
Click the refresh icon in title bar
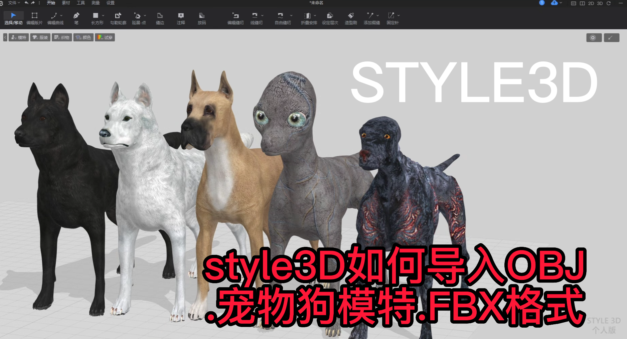tap(609, 3)
